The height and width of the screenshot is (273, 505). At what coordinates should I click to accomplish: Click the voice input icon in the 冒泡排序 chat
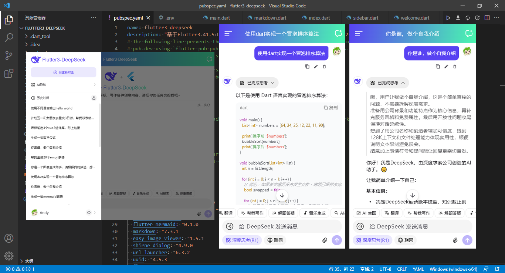230,226
